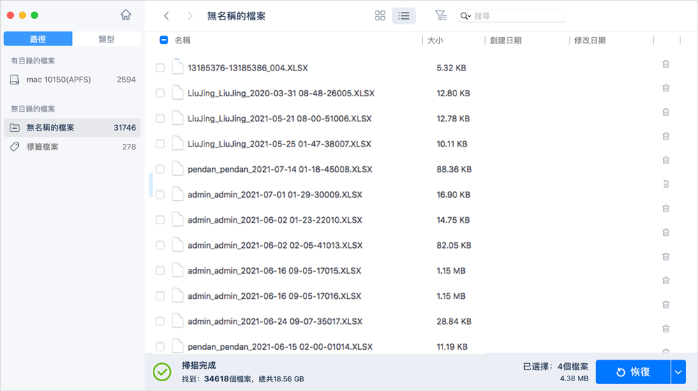
Task: Click the home icon in sidebar
Action: tap(126, 15)
